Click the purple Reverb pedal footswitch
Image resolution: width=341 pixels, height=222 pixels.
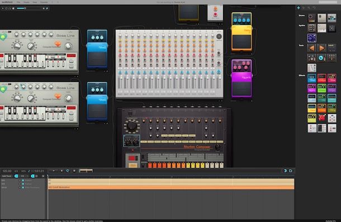pos(241,89)
